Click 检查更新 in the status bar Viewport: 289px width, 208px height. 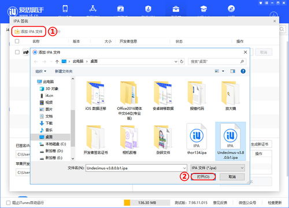coord(275,203)
